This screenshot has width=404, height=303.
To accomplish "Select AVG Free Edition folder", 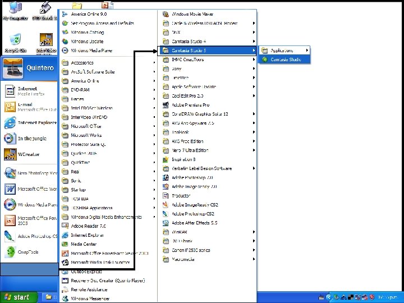I will click(x=209, y=141).
